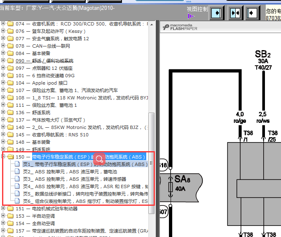Expand folder 153 半自动空调
The height and width of the screenshot is (237, 281).
coord(3,216)
